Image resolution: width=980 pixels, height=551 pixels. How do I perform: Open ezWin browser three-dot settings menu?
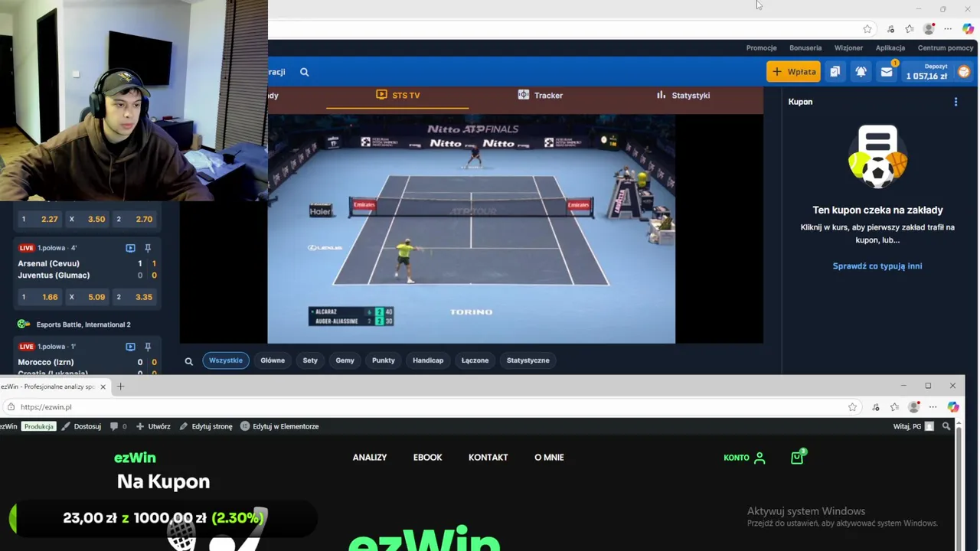[x=933, y=407]
